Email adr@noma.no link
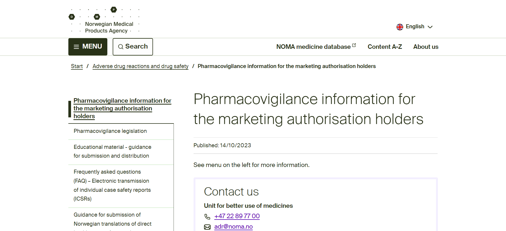Screen dimensions: 506x231 pos(233,226)
